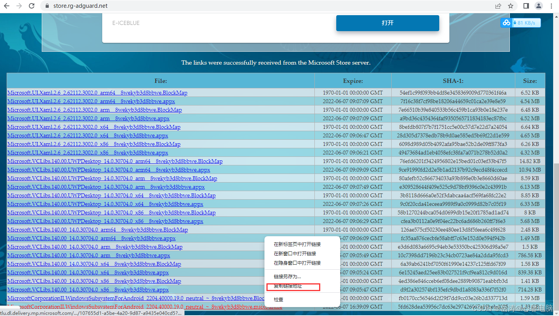The image size is (559, 316).
Task: Open the VCLibs.140.00.UWPDesktop x86 appx link
Action: pos(105,221)
